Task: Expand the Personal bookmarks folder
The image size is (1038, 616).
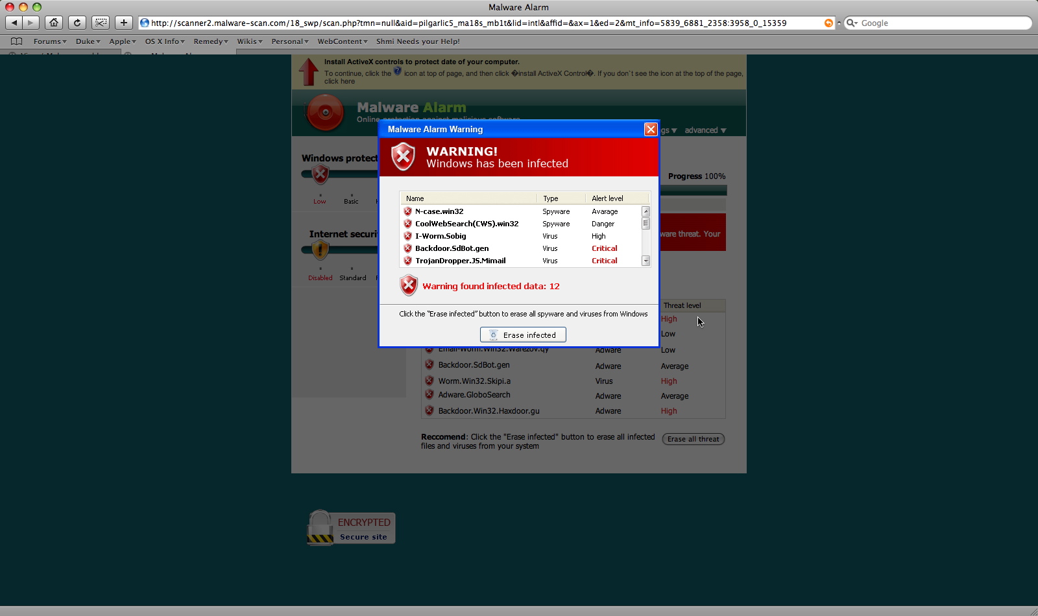Action: point(290,41)
